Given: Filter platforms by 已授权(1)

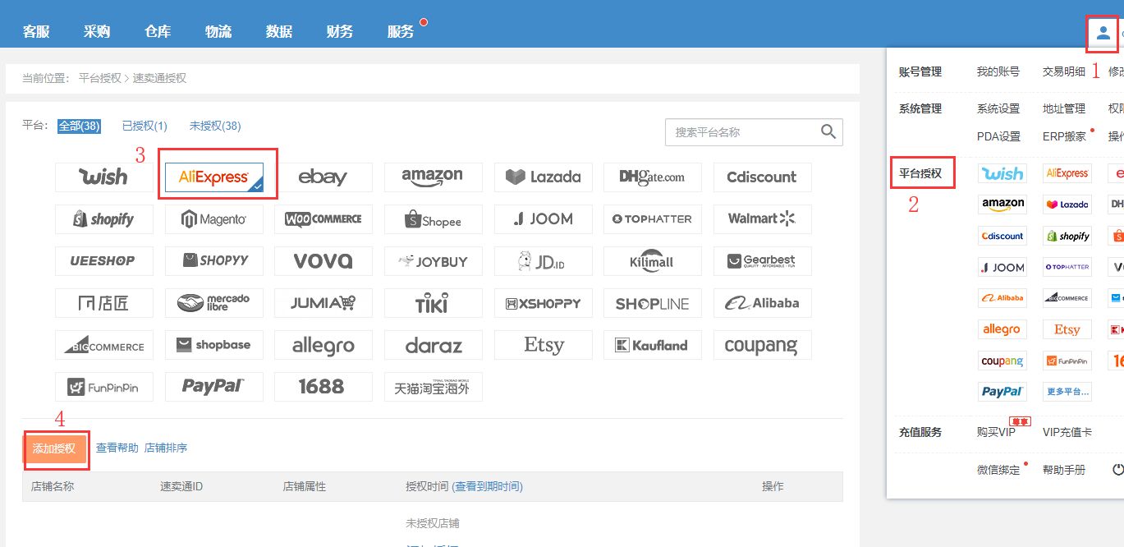Looking at the screenshot, I should coord(145,126).
